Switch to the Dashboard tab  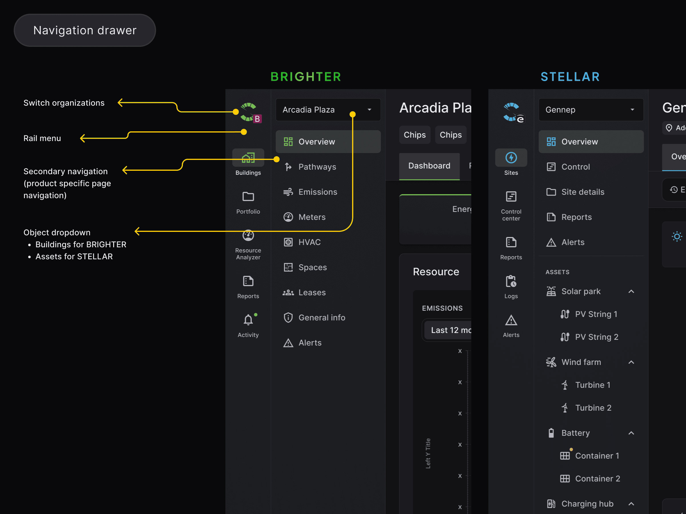pyautogui.click(x=429, y=166)
